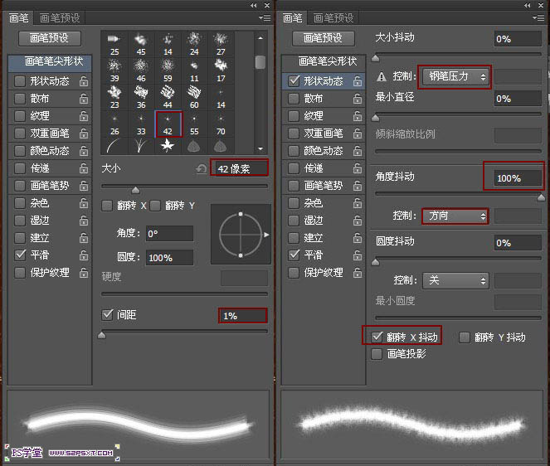Click the 圆度 100% input field
The width and height of the screenshot is (550, 466).
[x=169, y=258]
